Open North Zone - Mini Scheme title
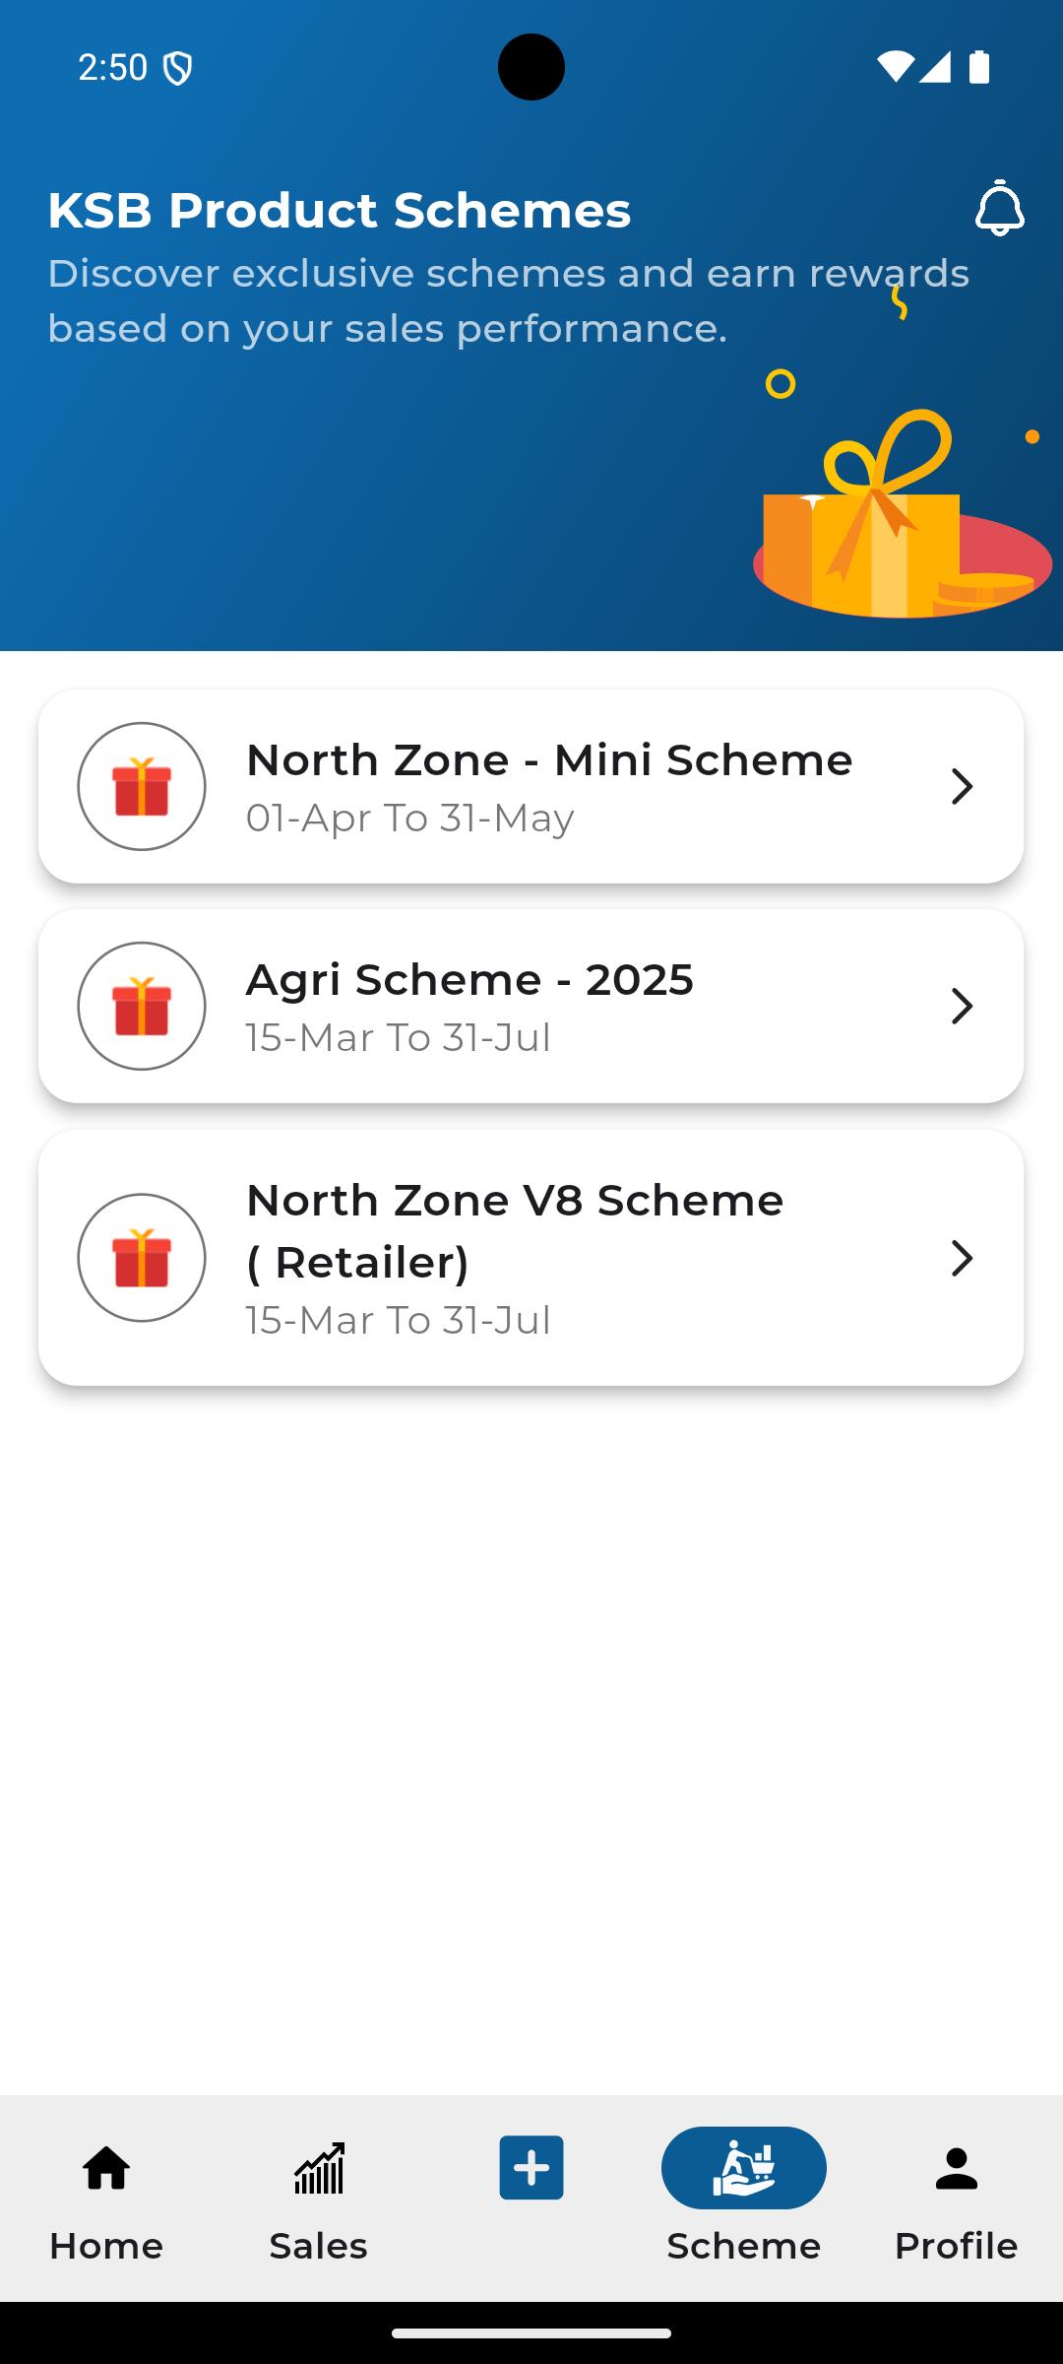The height and width of the screenshot is (2364, 1063). [x=549, y=759]
